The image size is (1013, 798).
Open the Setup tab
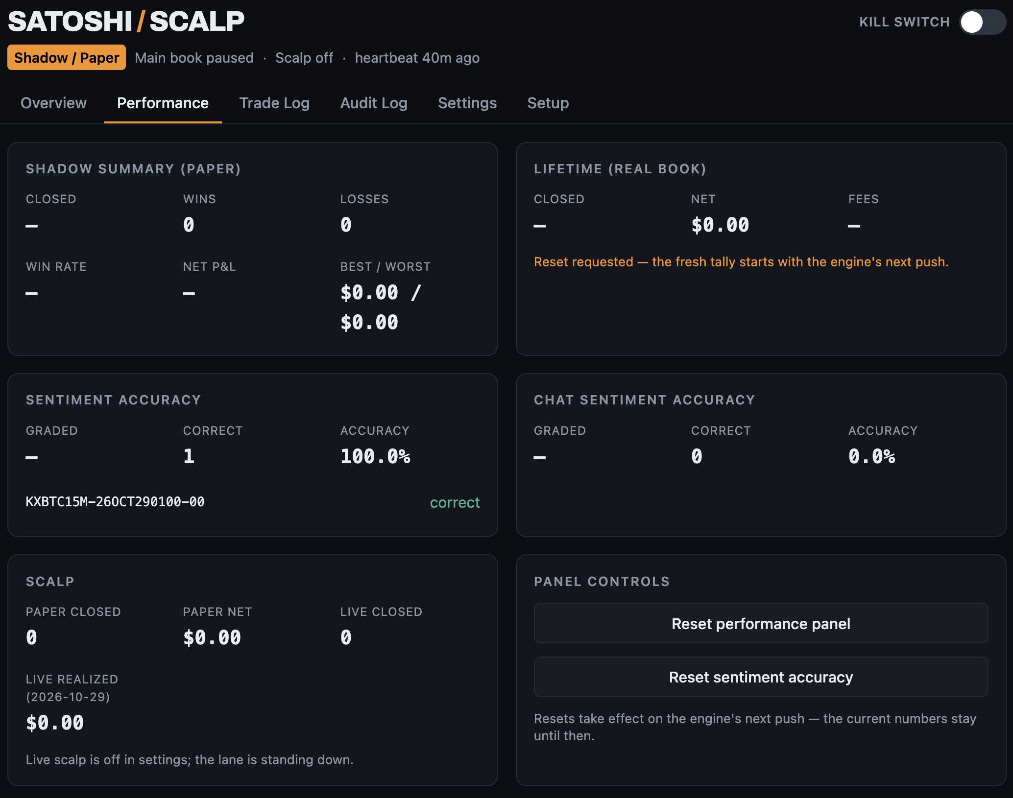[548, 103]
